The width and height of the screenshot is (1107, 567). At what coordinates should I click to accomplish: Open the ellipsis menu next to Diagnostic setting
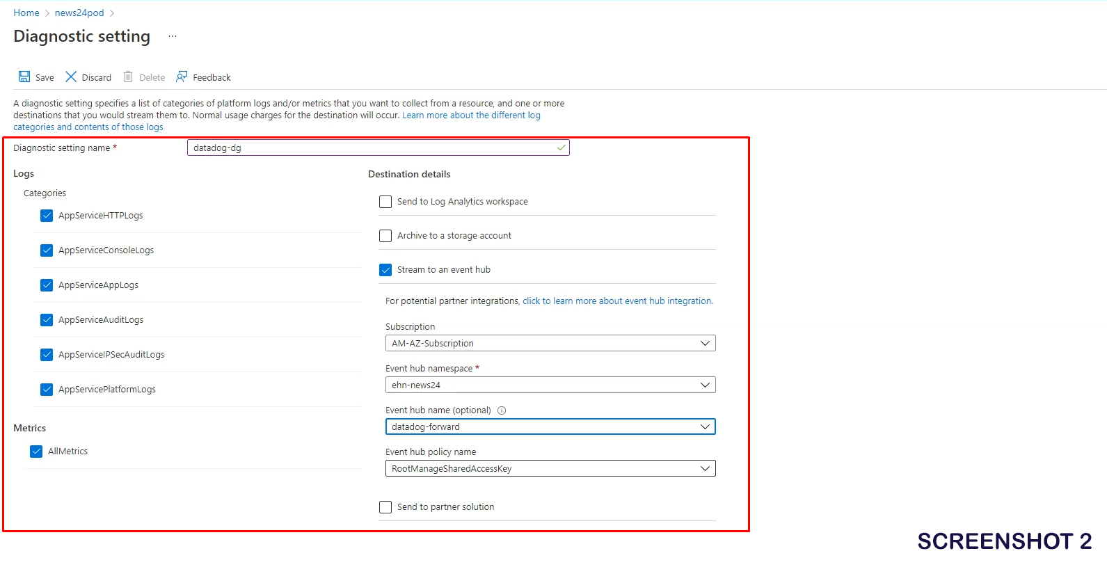coord(173,36)
